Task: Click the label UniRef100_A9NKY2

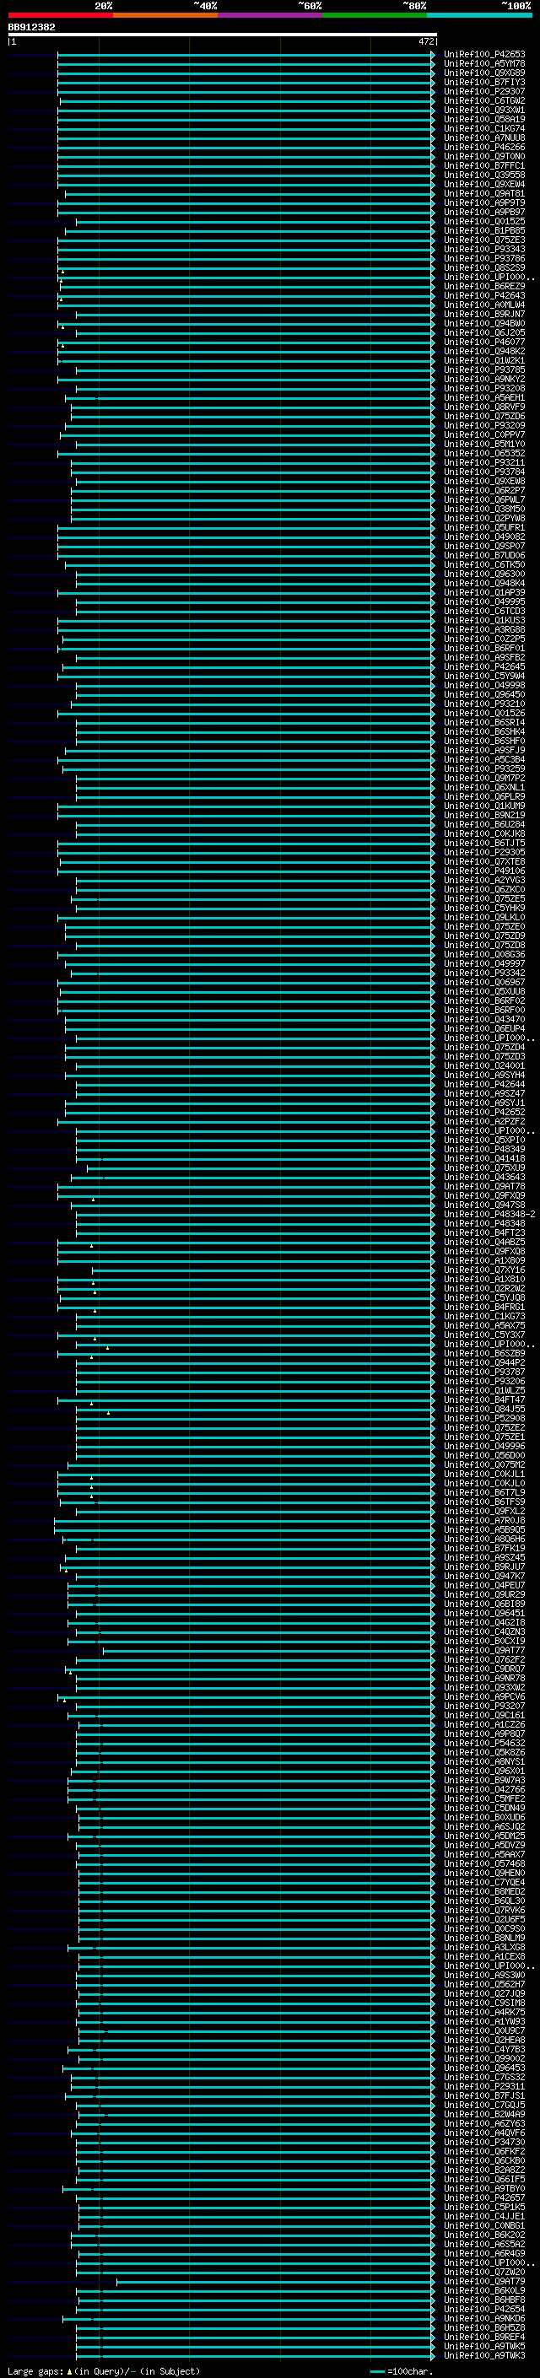Action: (x=483, y=380)
